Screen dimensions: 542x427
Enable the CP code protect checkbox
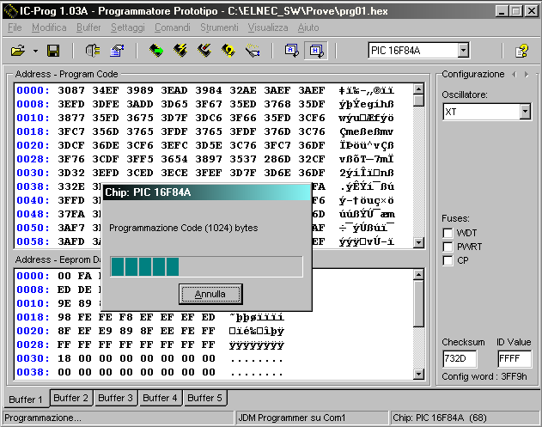[x=448, y=260]
